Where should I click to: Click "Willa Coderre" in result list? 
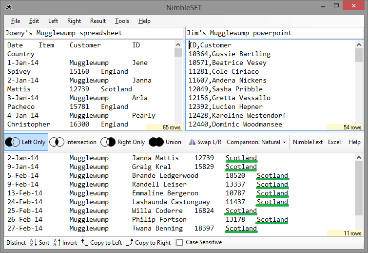[157, 211]
